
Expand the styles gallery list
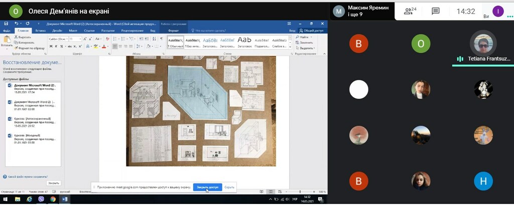(x=291, y=47)
